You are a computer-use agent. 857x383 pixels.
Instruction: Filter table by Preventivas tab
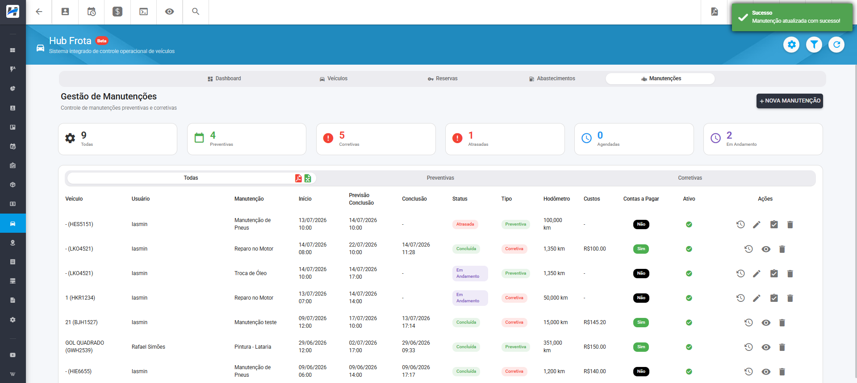click(x=440, y=178)
